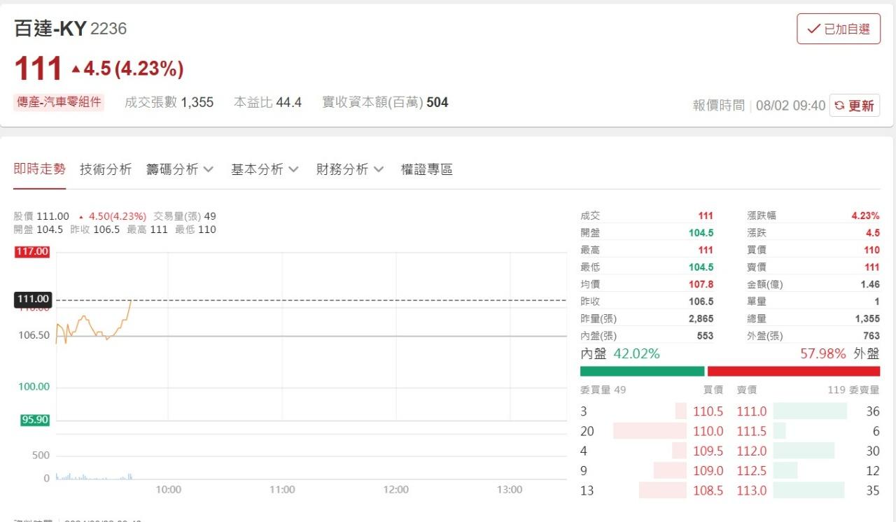Click the 113.0 ask price row
The height and width of the screenshot is (522, 896).
(752, 491)
